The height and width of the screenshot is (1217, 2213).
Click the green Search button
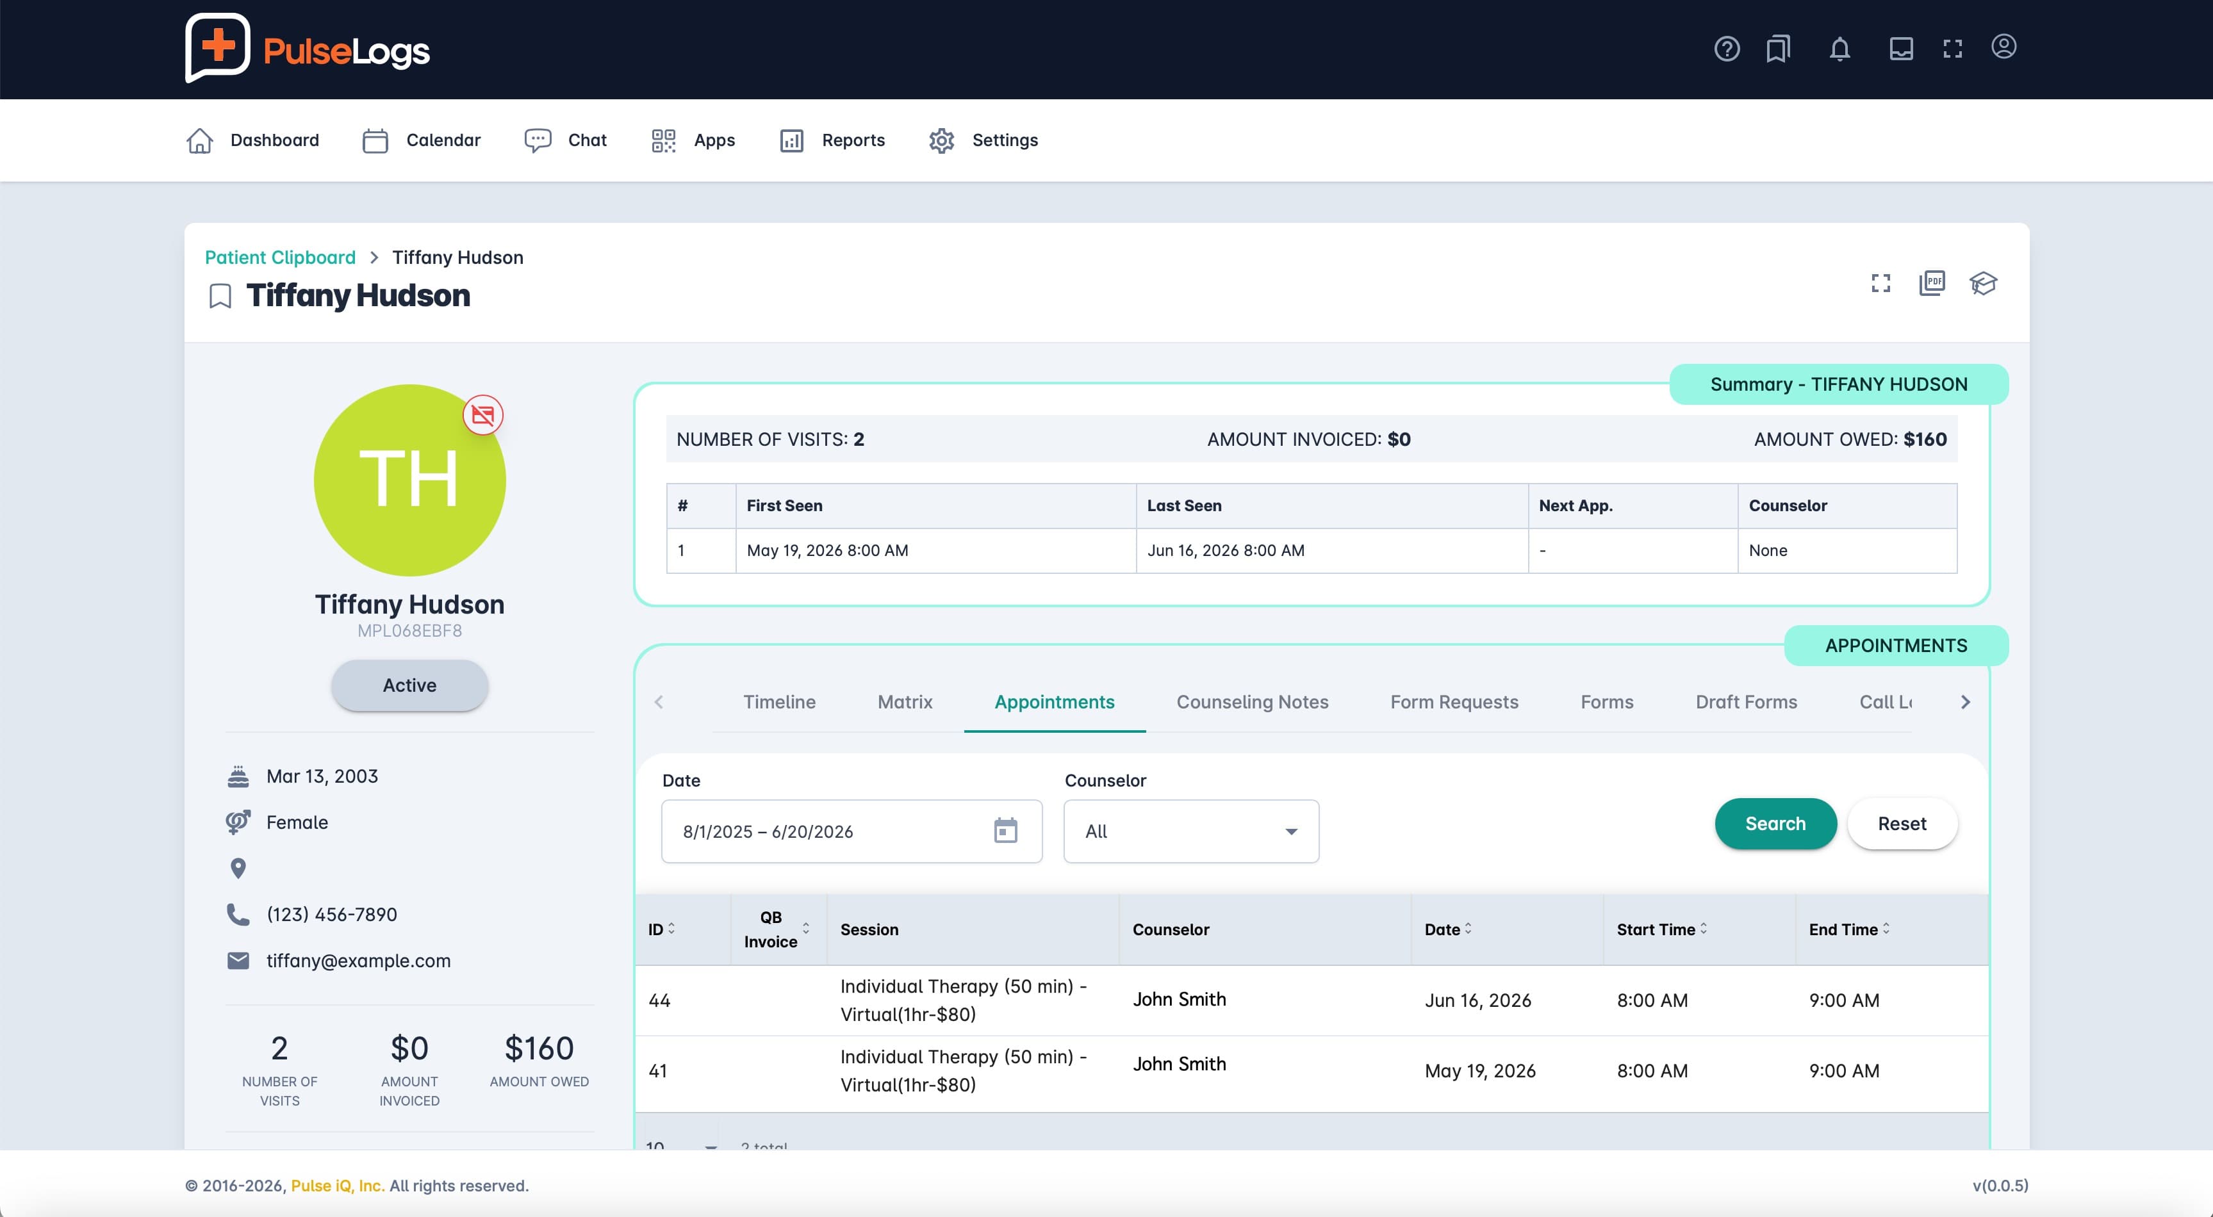click(x=1775, y=824)
